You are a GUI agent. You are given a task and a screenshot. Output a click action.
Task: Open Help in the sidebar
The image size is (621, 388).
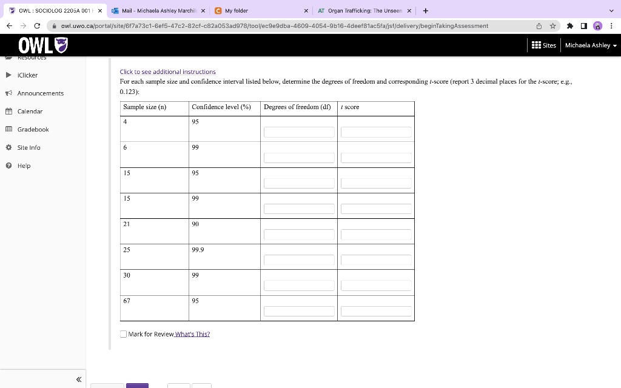click(x=24, y=166)
